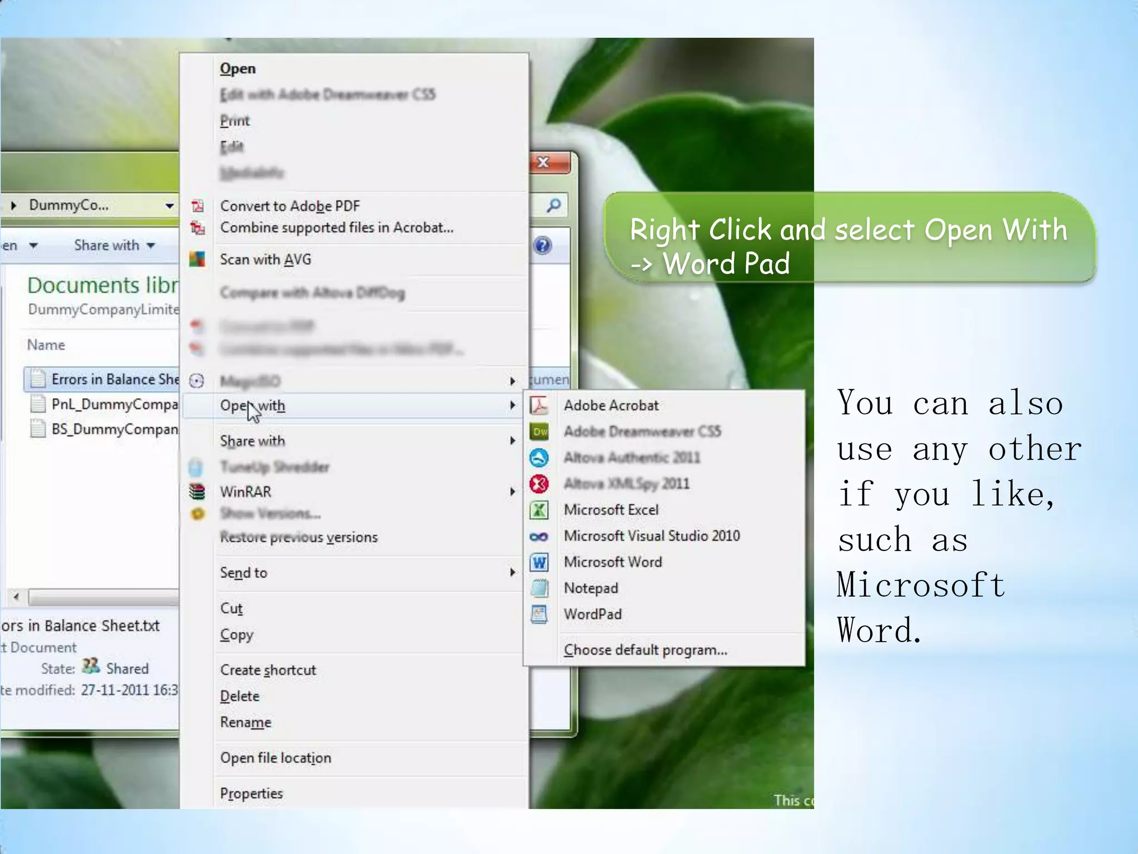Viewport: 1138px width, 854px height.
Task: Click the Altova Authentic 2011 icon
Action: [539, 458]
